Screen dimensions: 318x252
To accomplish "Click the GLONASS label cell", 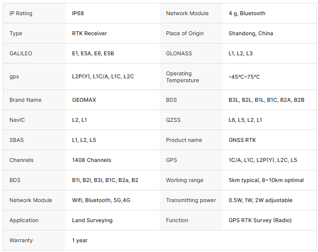I will tap(179, 53).
